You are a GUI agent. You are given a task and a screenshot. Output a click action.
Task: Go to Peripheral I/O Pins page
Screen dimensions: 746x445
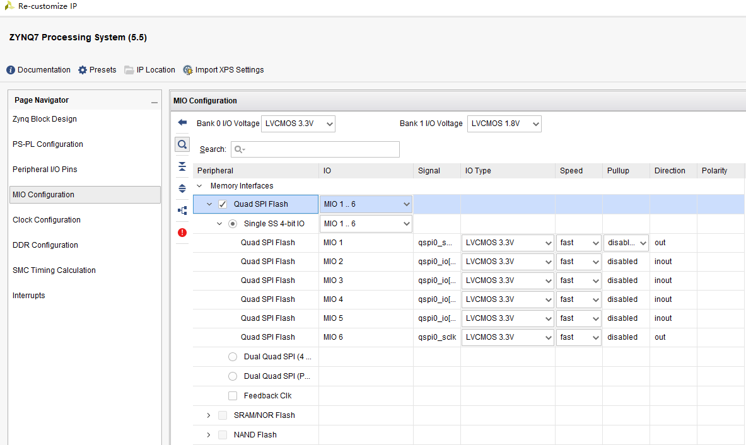[45, 170]
